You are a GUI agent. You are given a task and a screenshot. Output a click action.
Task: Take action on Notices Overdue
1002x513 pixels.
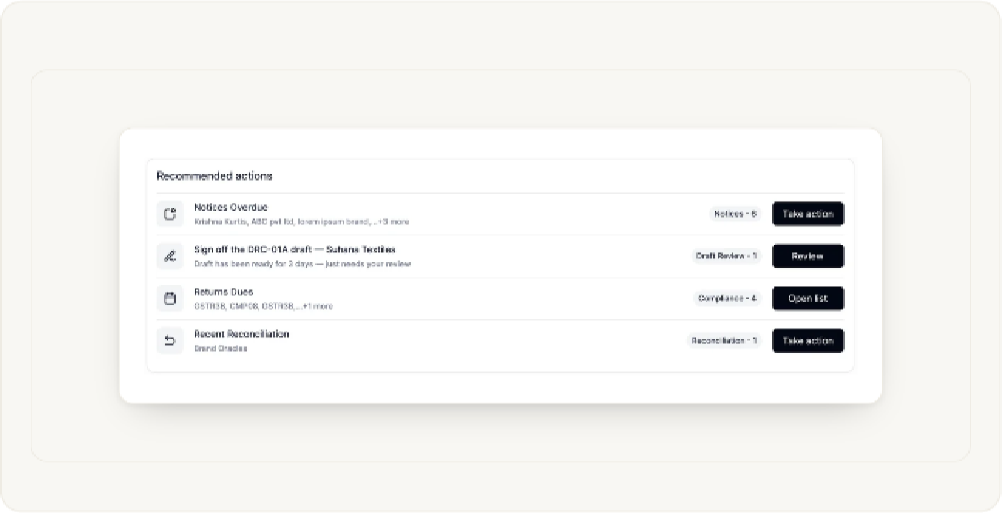click(807, 214)
